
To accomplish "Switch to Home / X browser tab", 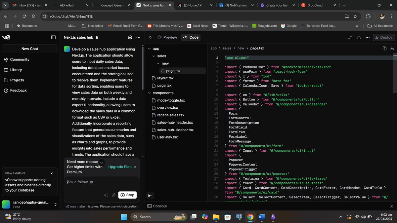I will [x=196, y=5].
